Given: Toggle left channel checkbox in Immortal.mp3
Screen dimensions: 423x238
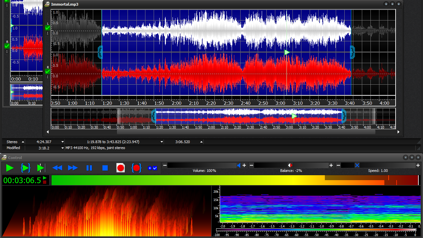Looking at the screenshot, I should click(48, 28).
